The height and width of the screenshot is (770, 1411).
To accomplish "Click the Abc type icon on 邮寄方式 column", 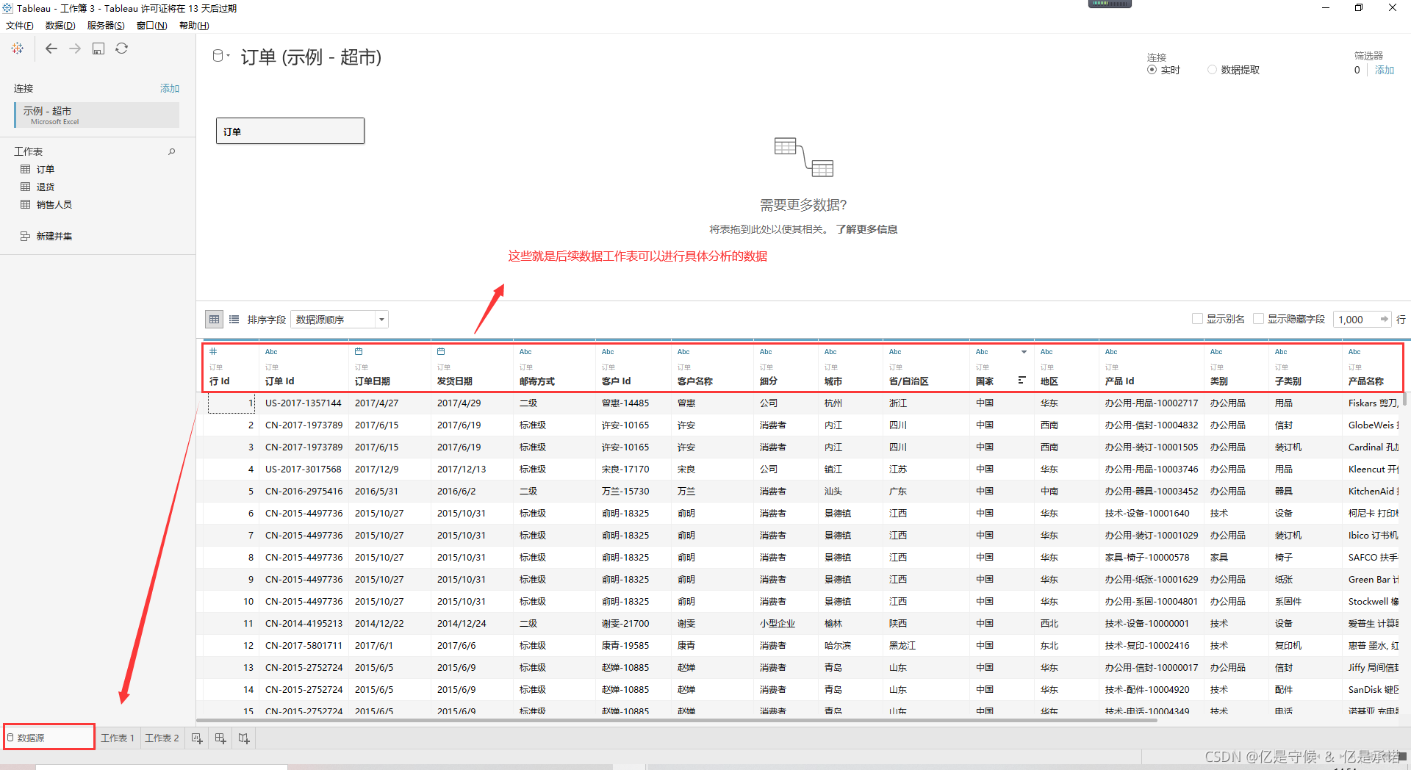I will (525, 351).
